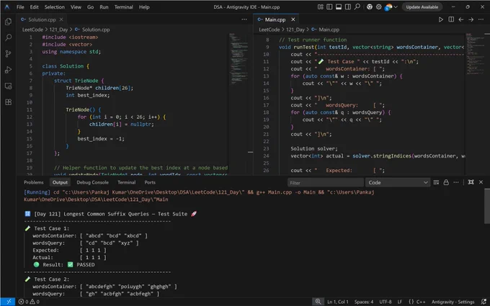Click the zoom magnifier in status bar

tap(318, 302)
